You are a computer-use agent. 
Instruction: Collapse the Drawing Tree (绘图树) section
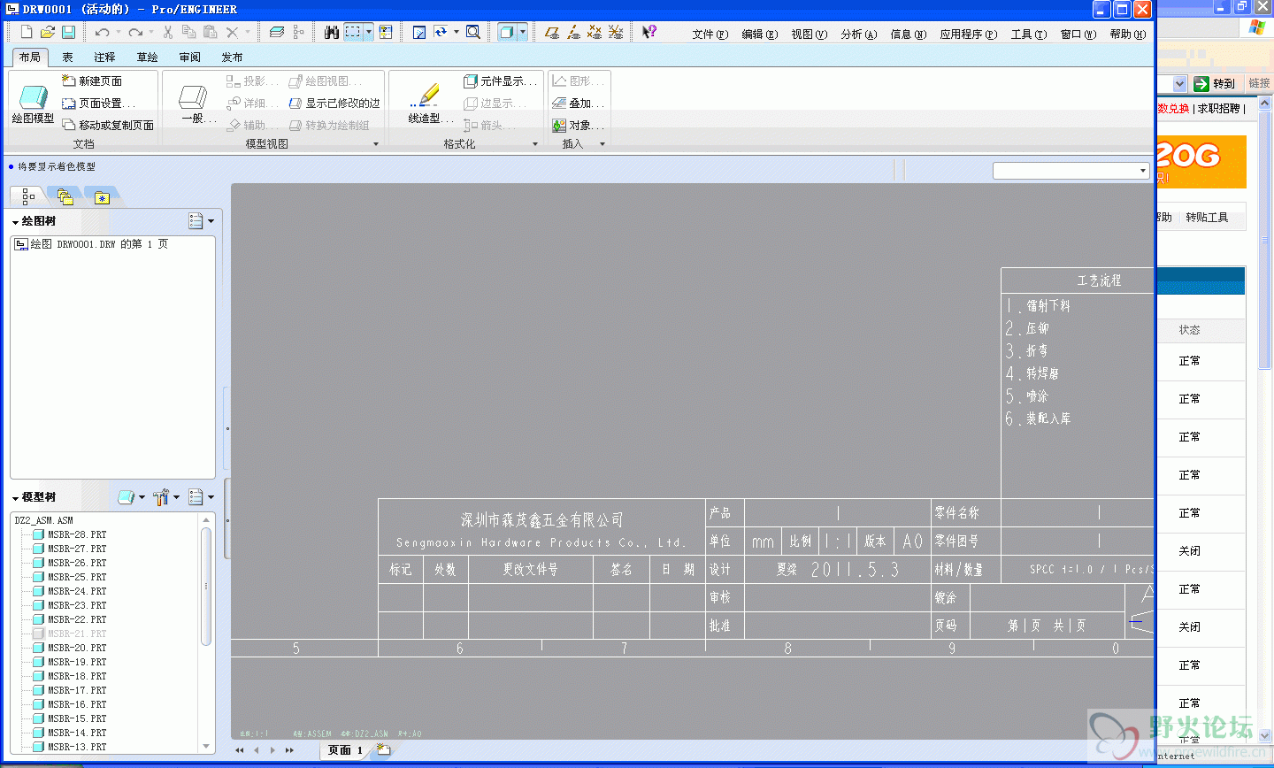tap(15, 222)
